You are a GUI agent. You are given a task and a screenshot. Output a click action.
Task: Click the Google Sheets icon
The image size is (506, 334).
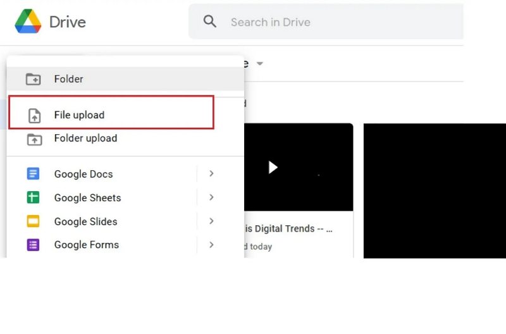[x=33, y=197]
